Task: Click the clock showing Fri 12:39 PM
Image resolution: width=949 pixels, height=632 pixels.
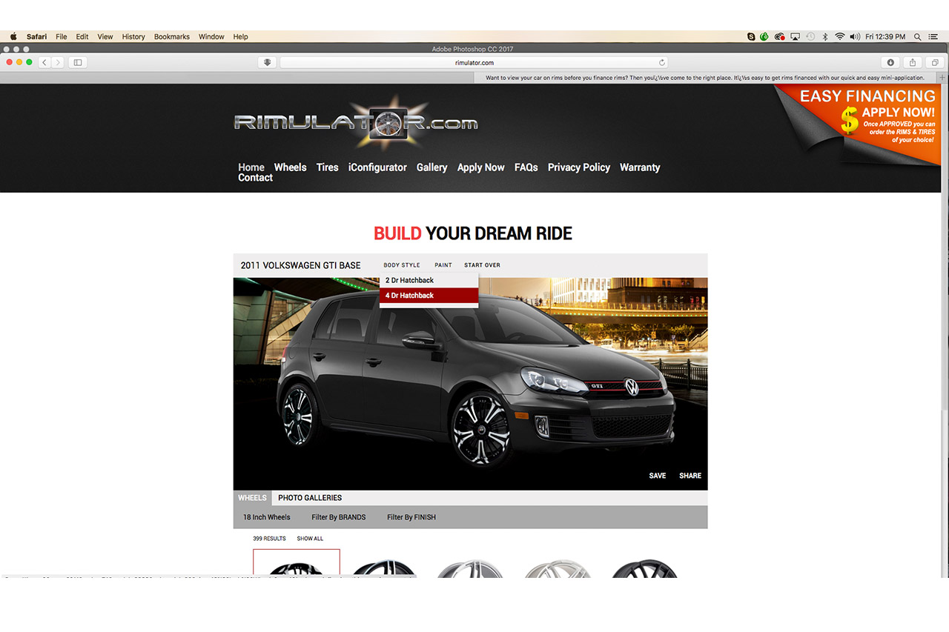Action: pos(885,36)
